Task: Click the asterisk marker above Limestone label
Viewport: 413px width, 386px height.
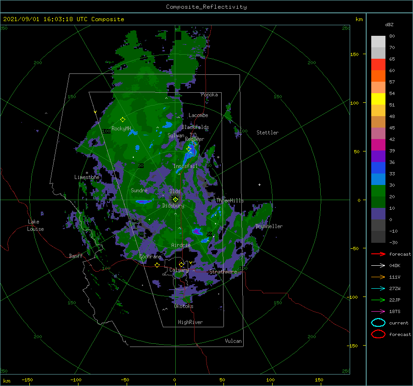Action: (x=87, y=173)
